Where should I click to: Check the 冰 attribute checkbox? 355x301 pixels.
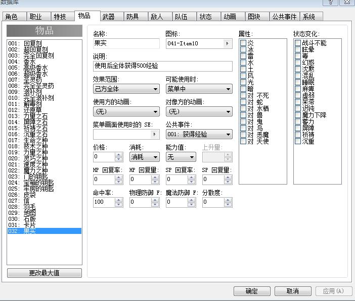[x=243, y=49]
